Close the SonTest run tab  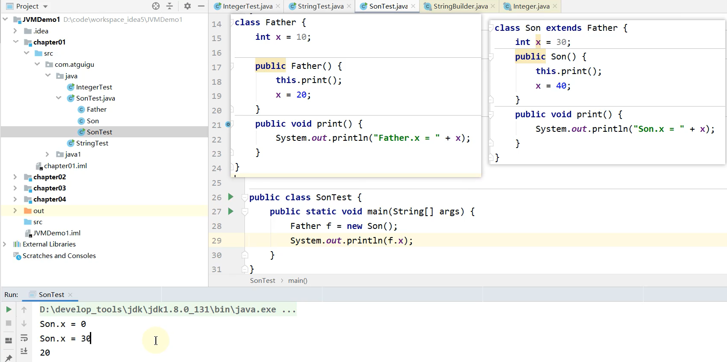70,295
